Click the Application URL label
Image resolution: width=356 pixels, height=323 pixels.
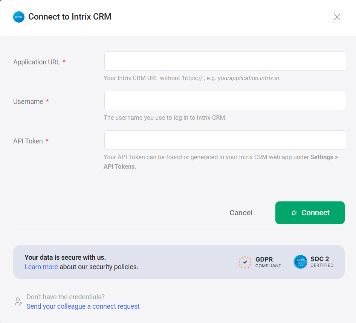[x=36, y=62]
